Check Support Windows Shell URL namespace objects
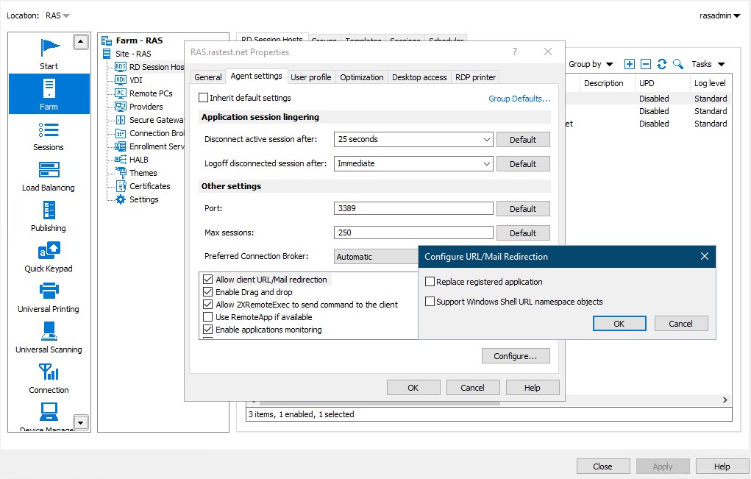This screenshot has width=751, height=479. click(x=430, y=302)
